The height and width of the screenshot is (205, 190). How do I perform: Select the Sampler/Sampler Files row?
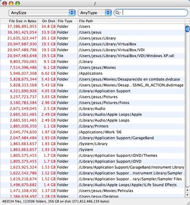(x=92, y=179)
